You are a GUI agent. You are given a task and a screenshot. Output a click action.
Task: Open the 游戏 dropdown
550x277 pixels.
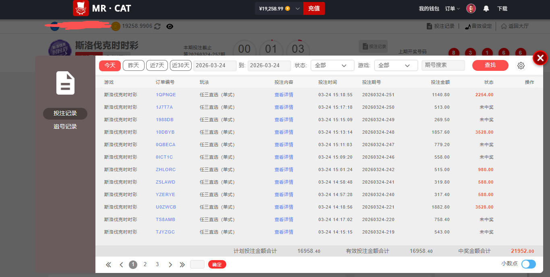point(396,65)
